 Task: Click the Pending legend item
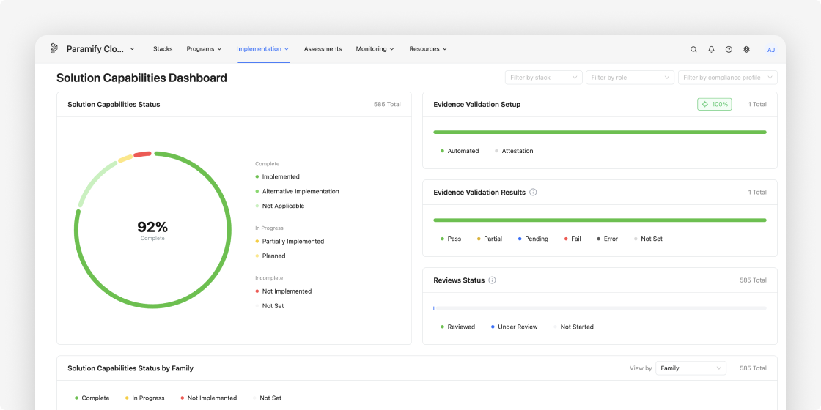click(x=533, y=239)
